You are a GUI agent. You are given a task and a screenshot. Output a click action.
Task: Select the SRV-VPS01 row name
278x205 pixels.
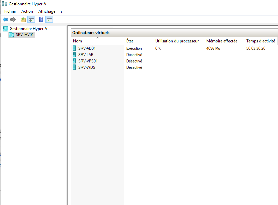click(88, 61)
